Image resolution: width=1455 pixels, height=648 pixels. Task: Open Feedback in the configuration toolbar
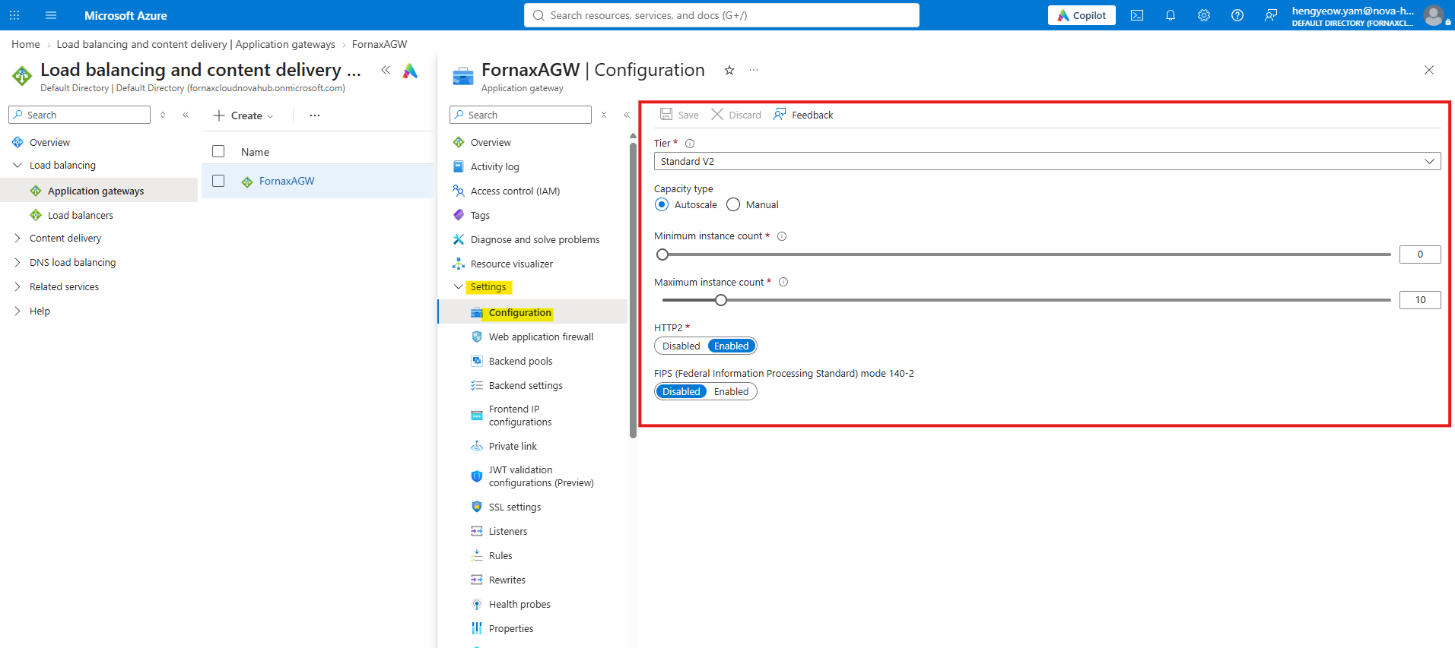click(x=803, y=115)
